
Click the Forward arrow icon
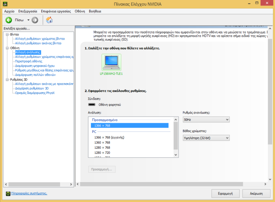click(x=35, y=20)
